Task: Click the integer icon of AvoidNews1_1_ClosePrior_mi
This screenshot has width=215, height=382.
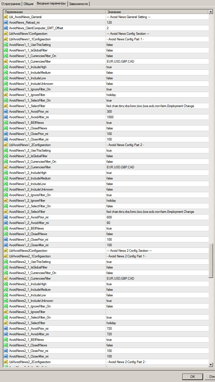Action: 6,134
